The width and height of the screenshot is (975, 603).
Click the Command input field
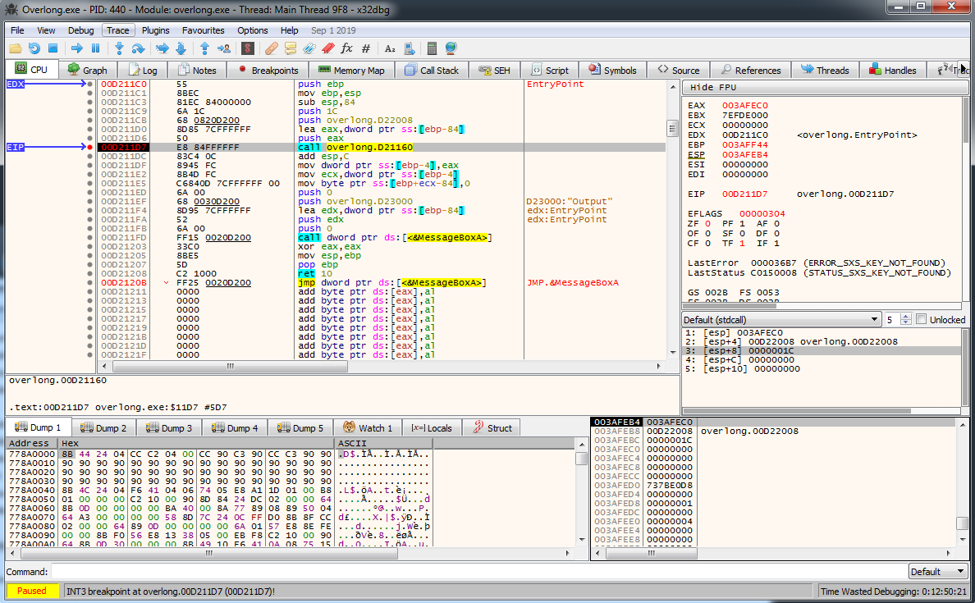478,571
